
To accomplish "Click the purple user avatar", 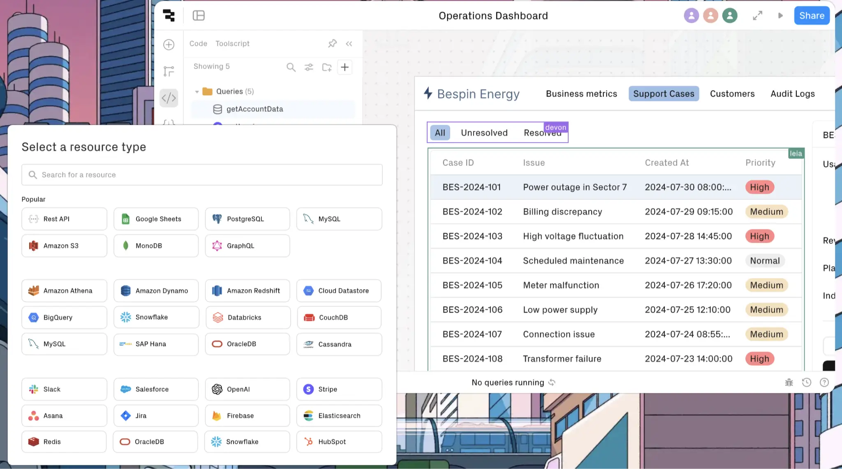I will click(691, 16).
